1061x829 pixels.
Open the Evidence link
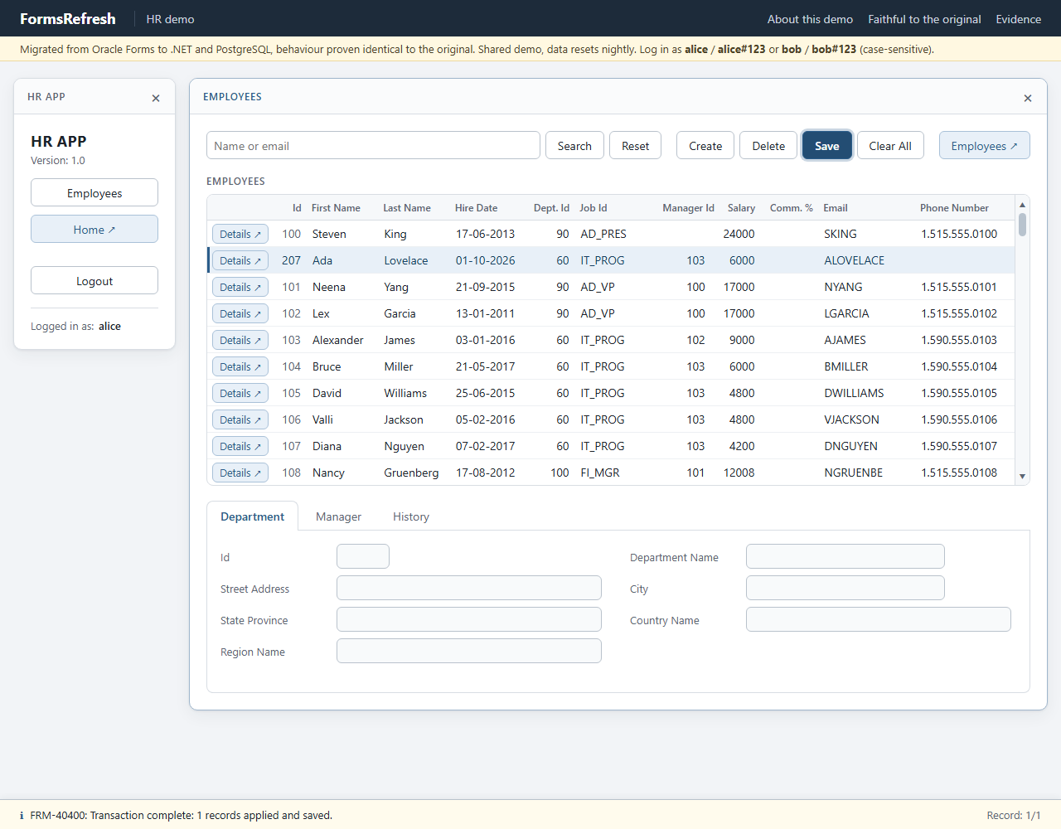pos(1018,19)
